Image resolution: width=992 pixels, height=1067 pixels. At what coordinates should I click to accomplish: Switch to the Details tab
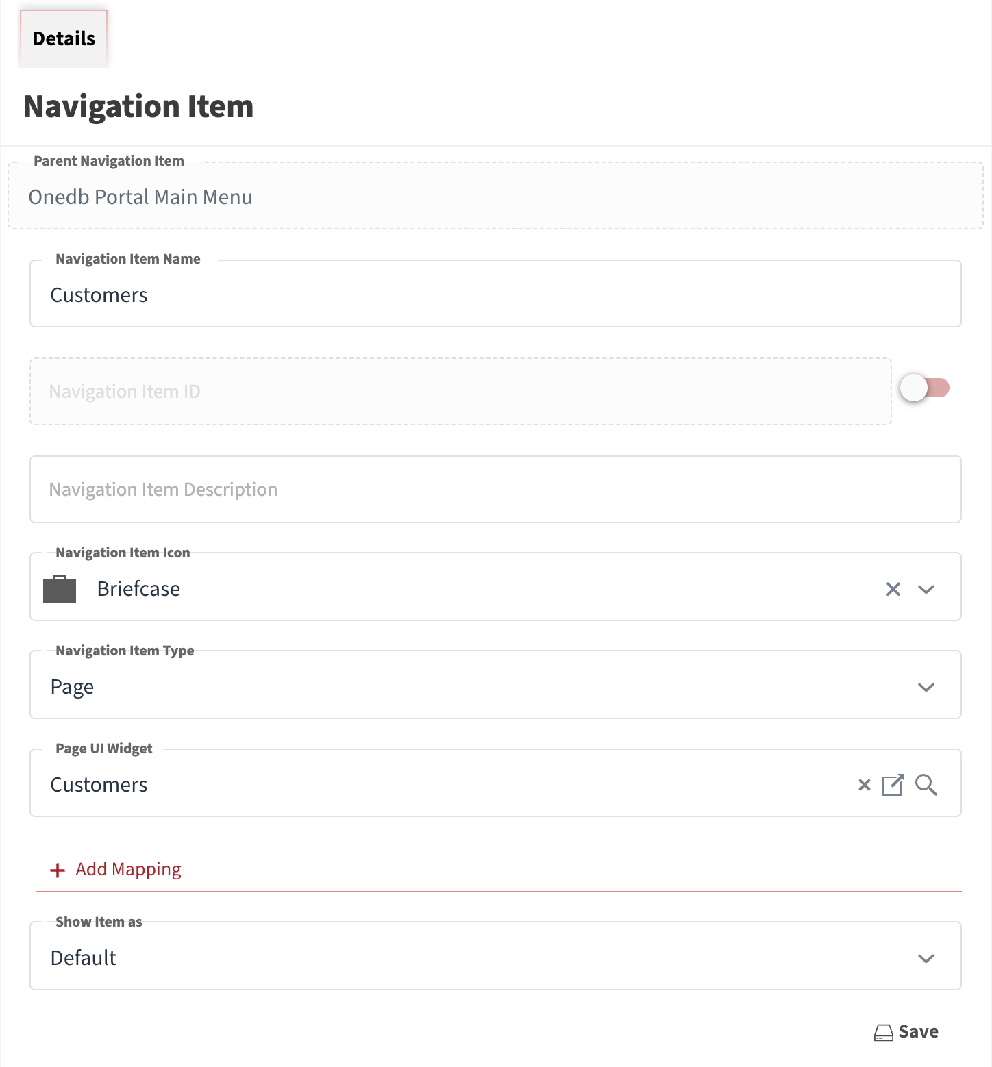point(63,38)
